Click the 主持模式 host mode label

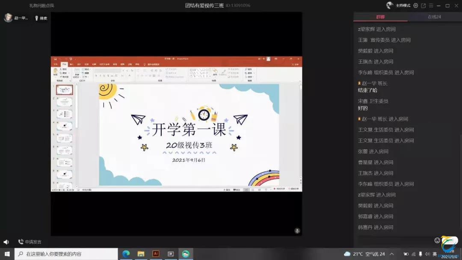(x=403, y=6)
